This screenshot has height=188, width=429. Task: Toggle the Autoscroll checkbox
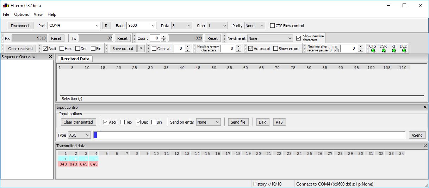(251, 49)
